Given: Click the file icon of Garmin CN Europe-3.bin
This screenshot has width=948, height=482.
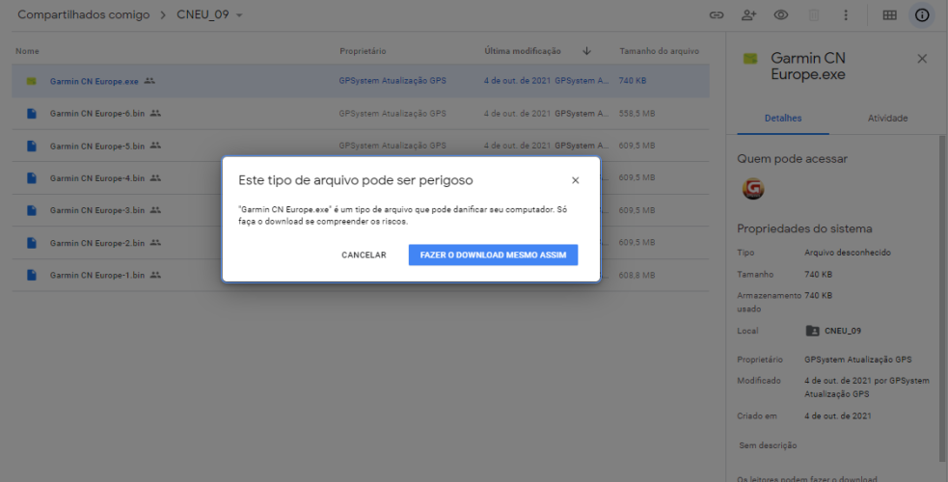Looking at the screenshot, I should tap(32, 210).
